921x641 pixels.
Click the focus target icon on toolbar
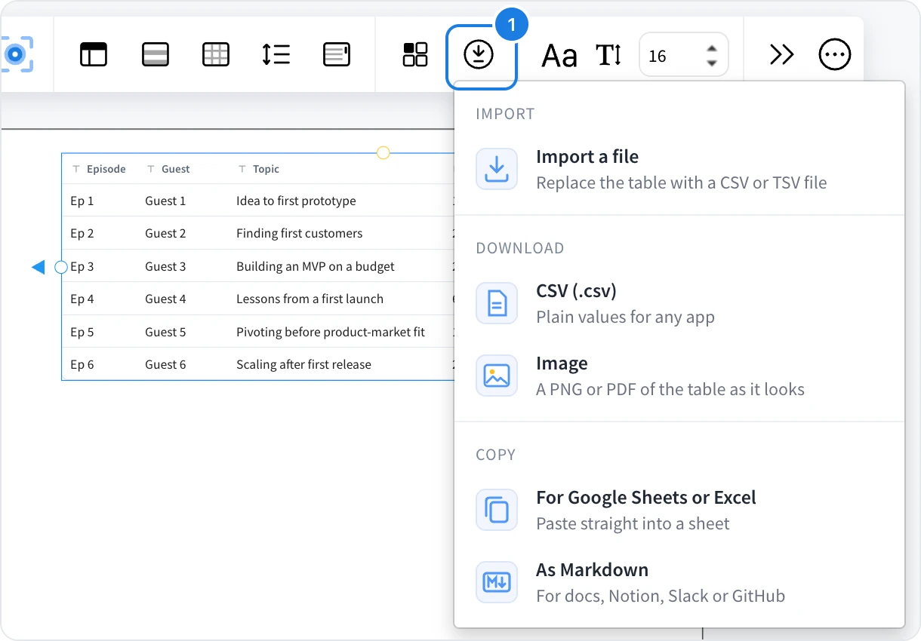pyautogui.click(x=16, y=54)
